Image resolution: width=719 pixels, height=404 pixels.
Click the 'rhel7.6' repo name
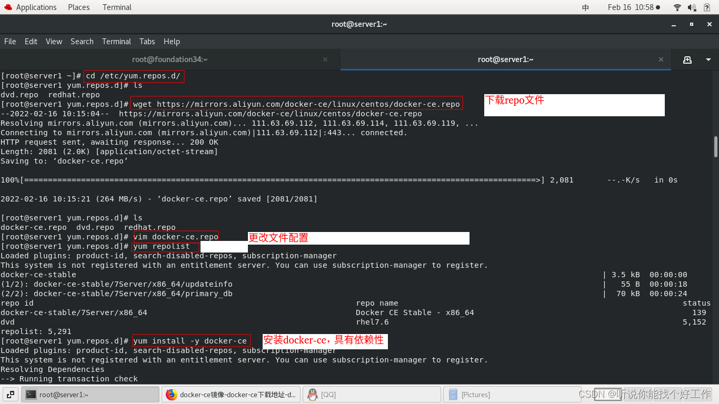(372, 322)
